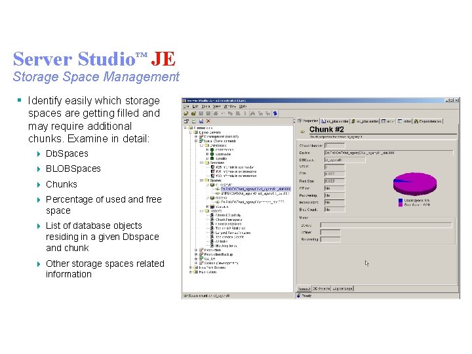Image resolution: width=472 pixels, height=354 pixels.
Task: Click the Blocking locks report icon
Action: [212, 246]
